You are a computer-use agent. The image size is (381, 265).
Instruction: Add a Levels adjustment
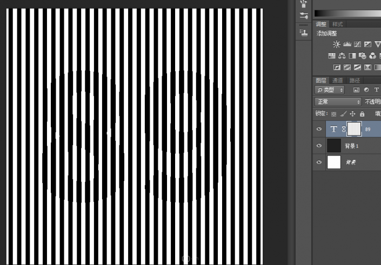point(347,44)
